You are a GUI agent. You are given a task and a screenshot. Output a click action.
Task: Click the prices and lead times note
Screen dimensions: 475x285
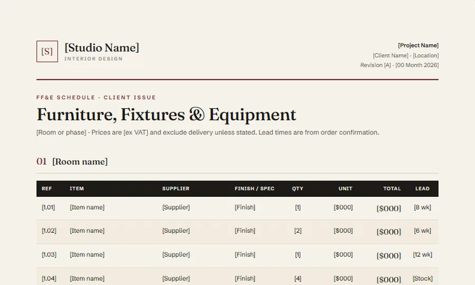click(208, 132)
